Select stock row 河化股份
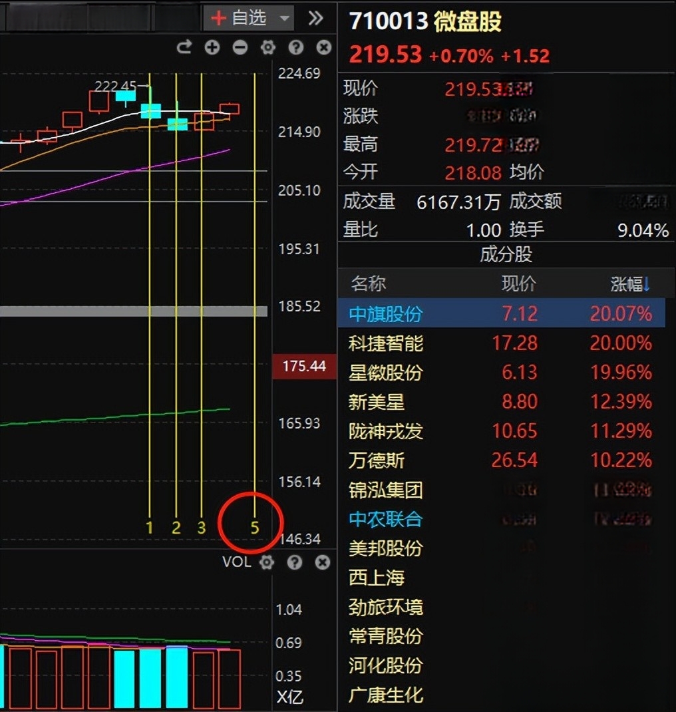Viewport: 676px width, 712px height. [502, 665]
